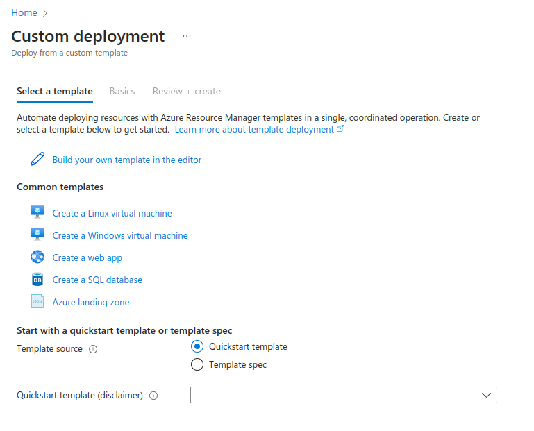Click the SQL database DB icon
534x431 pixels.
(37, 279)
